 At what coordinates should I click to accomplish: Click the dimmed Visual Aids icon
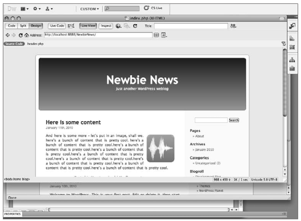click(x=127, y=26)
